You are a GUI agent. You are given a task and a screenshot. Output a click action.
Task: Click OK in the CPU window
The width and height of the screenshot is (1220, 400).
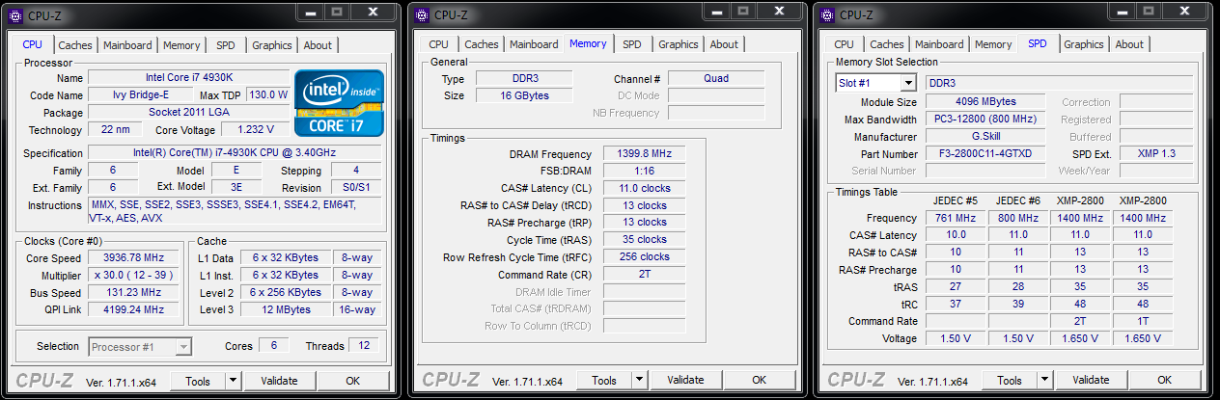[353, 381]
